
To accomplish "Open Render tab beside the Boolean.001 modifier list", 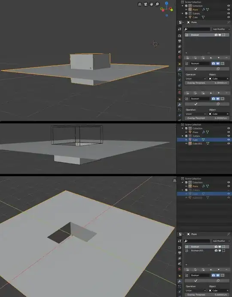I will [x=180, y=248].
